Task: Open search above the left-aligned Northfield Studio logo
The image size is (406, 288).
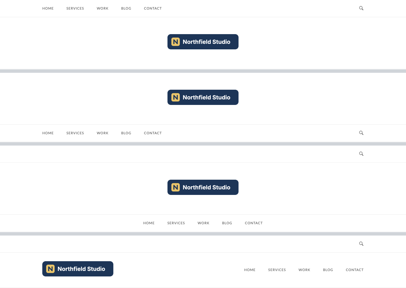Action: (361, 244)
